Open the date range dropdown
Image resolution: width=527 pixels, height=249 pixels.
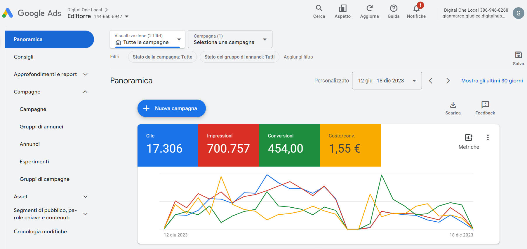[387, 81]
